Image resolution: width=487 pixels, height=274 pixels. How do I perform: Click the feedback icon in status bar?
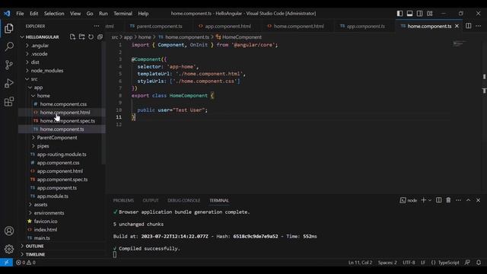click(467, 263)
